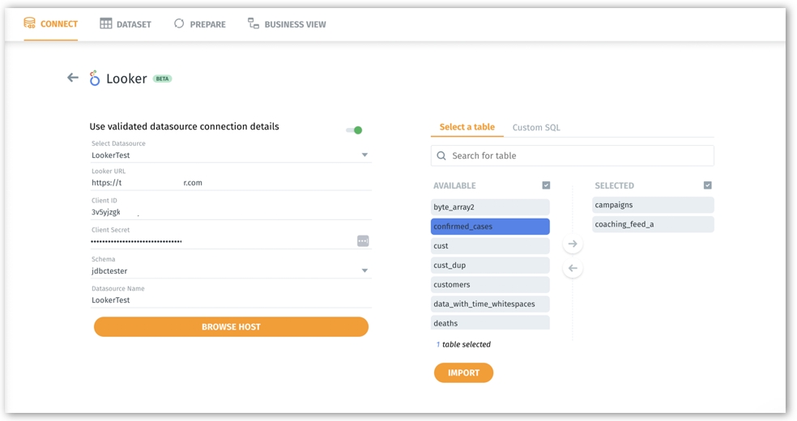Open the Dataset tab
797x421 pixels.
click(x=126, y=24)
